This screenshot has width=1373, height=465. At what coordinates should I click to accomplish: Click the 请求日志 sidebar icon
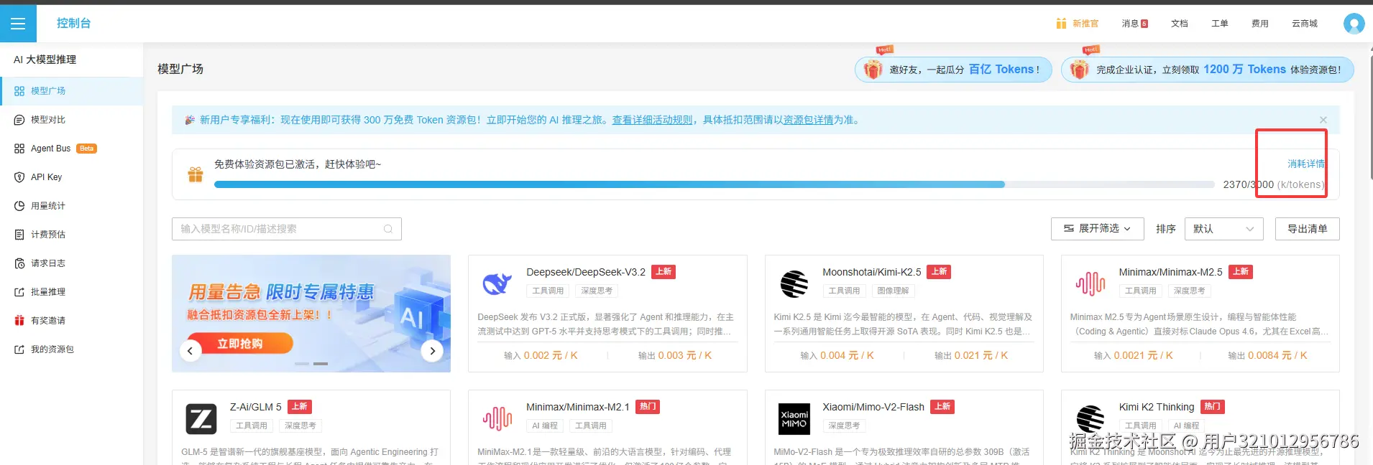[x=19, y=263]
